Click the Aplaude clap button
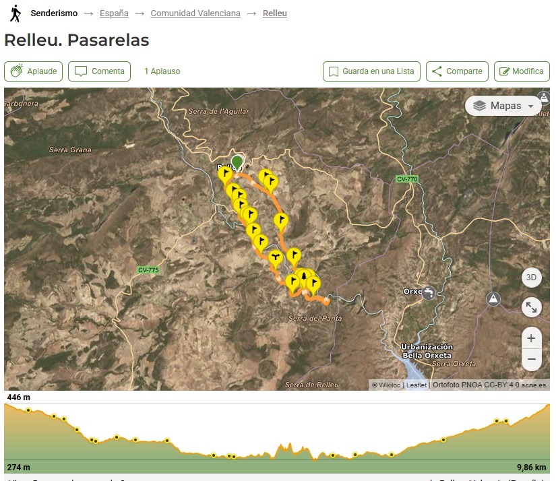Screen dimensions: 556x481 (x=34, y=71)
